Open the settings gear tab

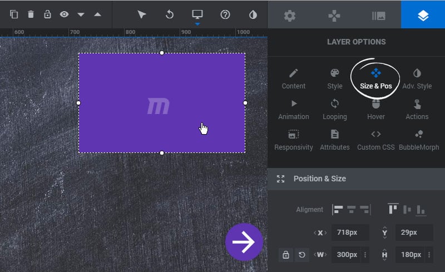[290, 16]
